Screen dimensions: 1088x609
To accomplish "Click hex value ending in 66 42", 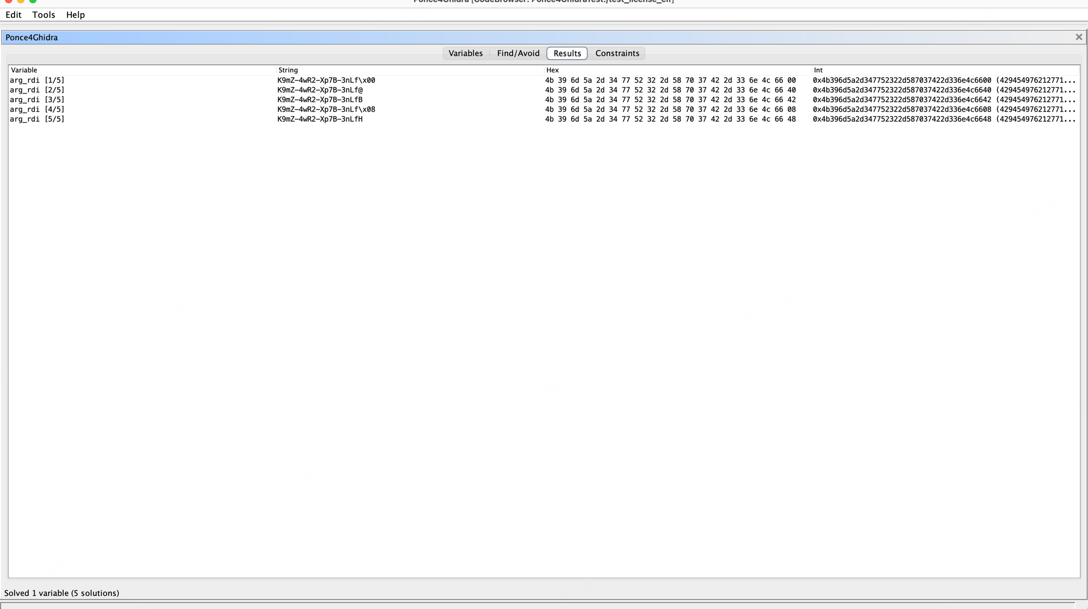I will (670, 100).
